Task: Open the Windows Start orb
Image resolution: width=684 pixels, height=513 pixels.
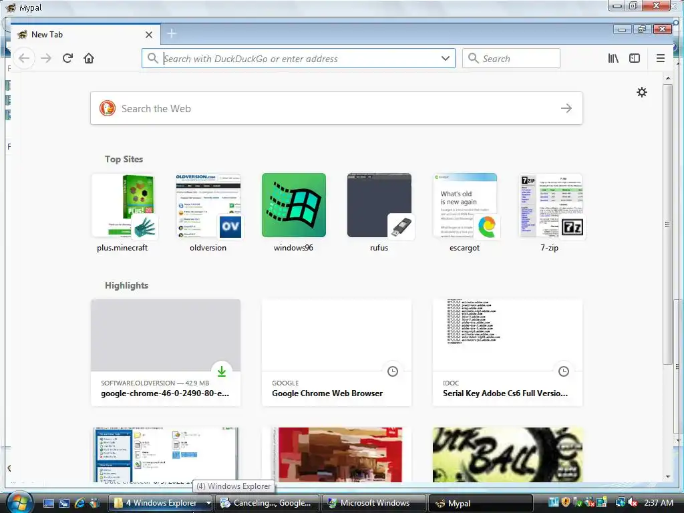Action: point(20,503)
